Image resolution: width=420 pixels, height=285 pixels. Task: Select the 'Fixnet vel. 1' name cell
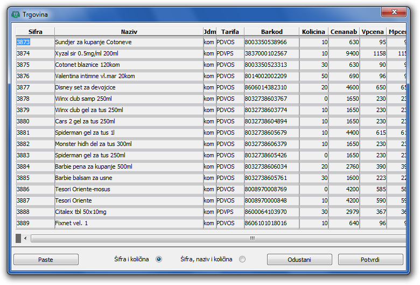129,223
